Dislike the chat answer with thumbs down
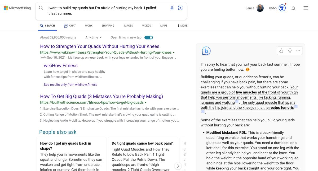The width and height of the screenshot is (318, 171). [290, 51]
